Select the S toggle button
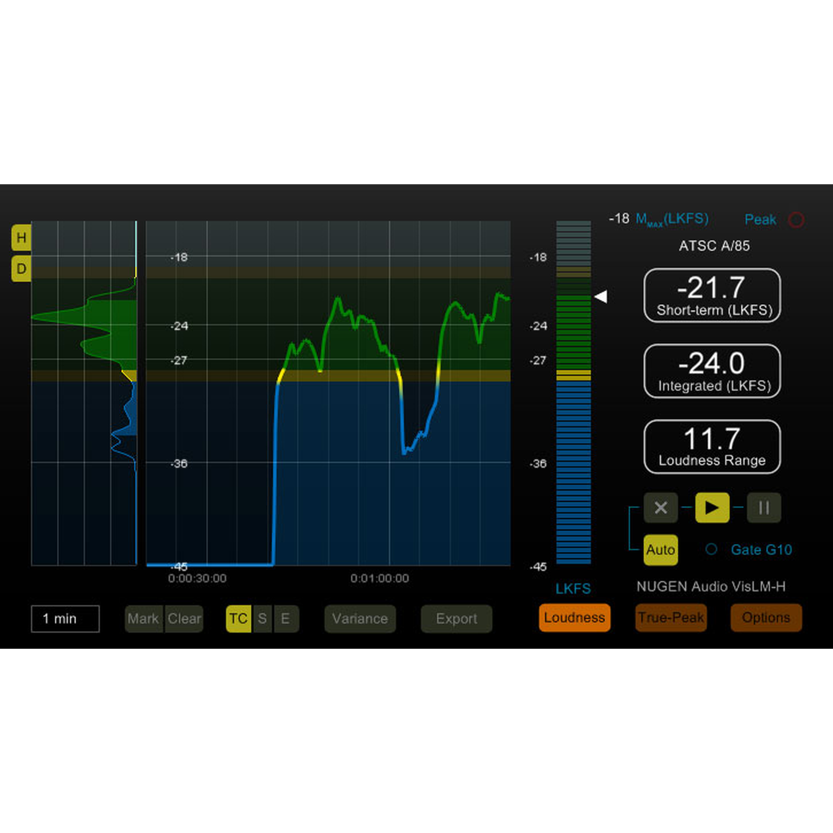Screen dimensions: 833x833 click(262, 619)
